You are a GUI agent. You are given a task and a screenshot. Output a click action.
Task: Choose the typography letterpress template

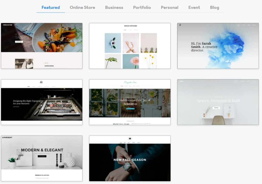(42, 102)
